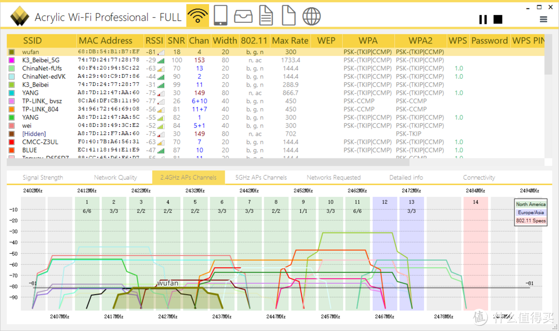The image size is (559, 331).
Task: Click North America legend entry
Action: click(x=531, y=204)
